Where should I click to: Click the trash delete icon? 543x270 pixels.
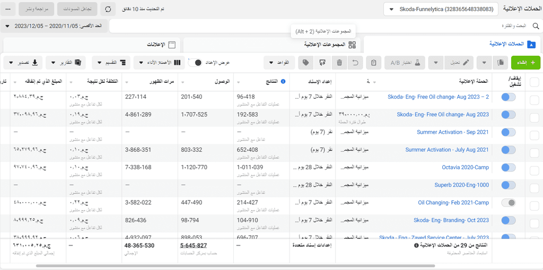point(339,63)
